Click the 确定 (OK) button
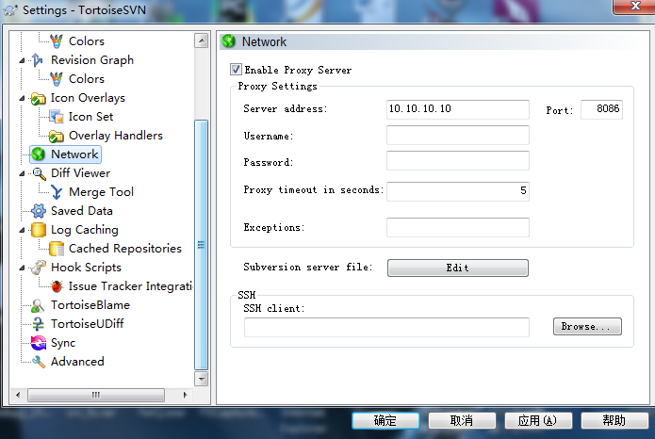The image size is (655, 439). (x=385, y=420)
